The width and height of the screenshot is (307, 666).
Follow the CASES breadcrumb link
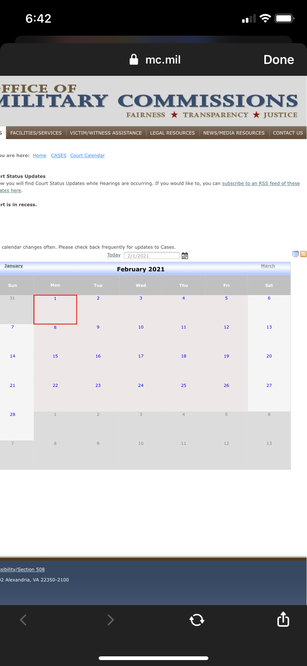[x=59, y=155]
